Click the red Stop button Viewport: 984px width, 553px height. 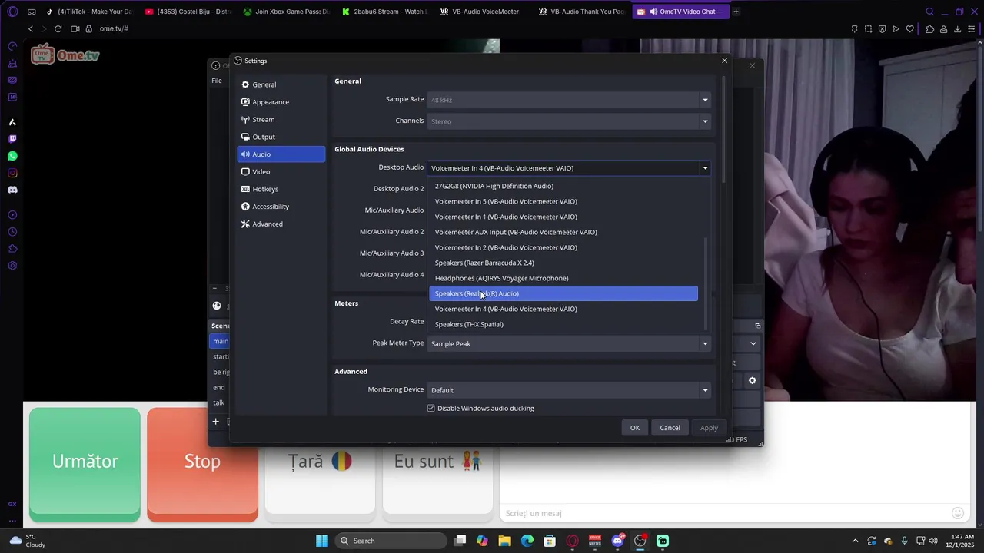point(202,461)
